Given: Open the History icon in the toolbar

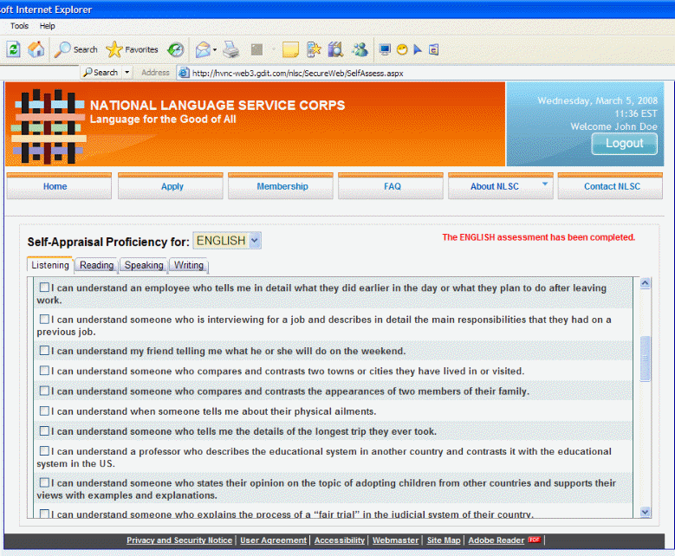Looking at the screenshot, I should coord(175,49).
